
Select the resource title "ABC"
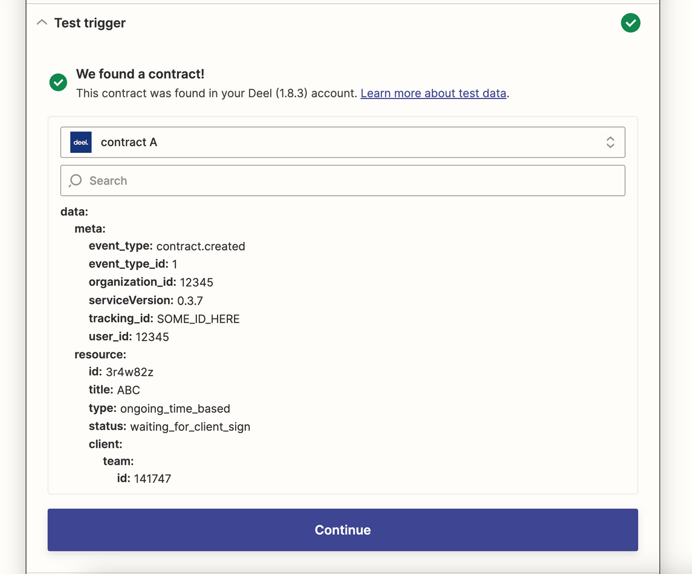[x=129, y=390]
